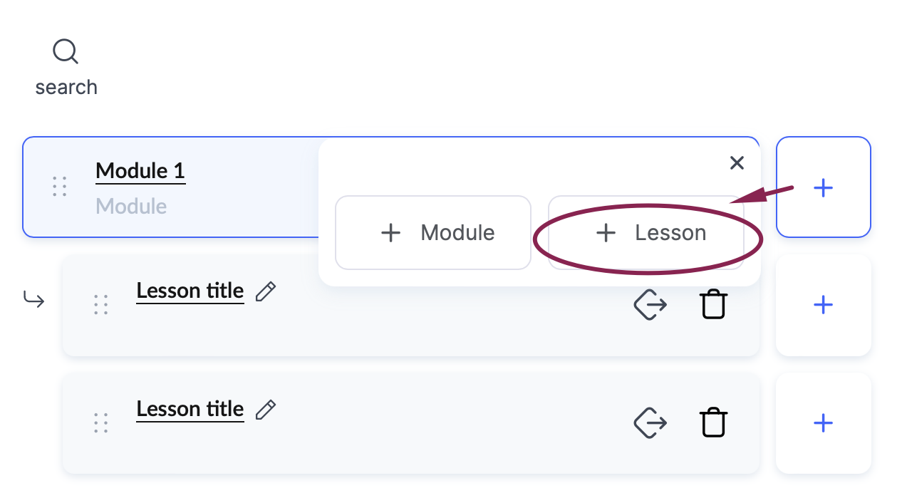Click plus button beside first lesson
Screen dimensions: 902x503
pos(824,305)
